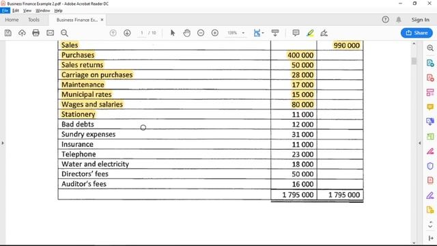Select the highlighter pen tool
This screenshot has width=437, height=246.
click(x=310, y=33)
